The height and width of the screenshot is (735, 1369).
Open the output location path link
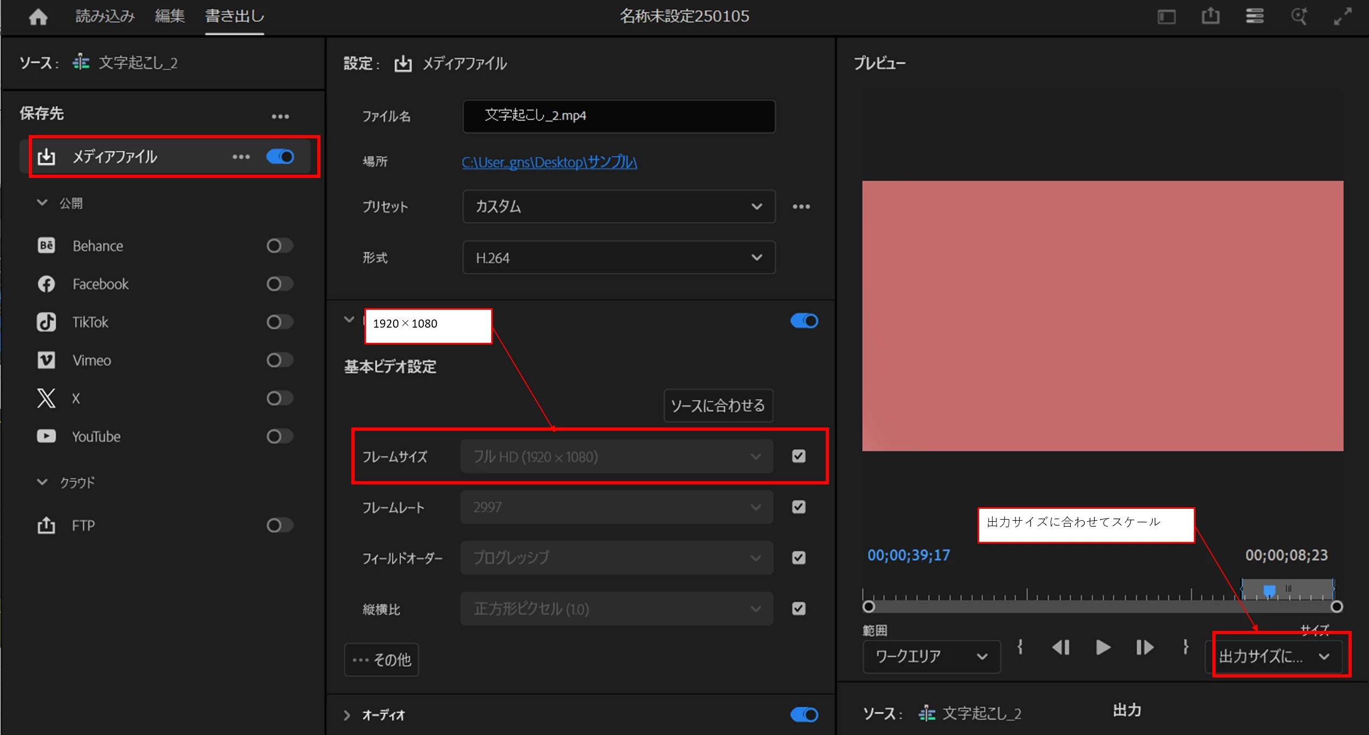click(x=549, y=162)
